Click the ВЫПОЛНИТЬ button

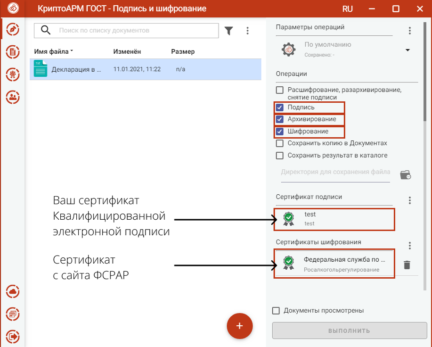350,330
